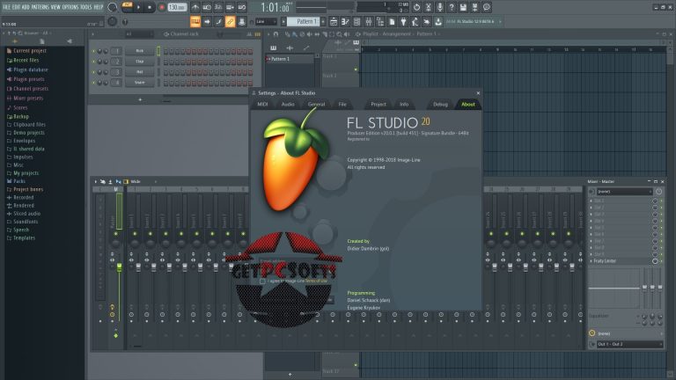The height and width of the screenshot is (380, 676).
Task: Switch to the General settings tab
Action: point(316,105)
